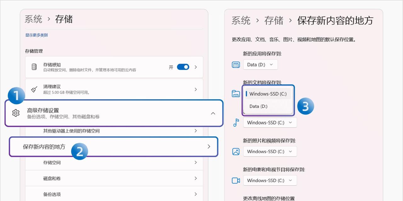Viewport: 403px width, 201px height.
Task: Select Data (D:) in the documents dropdown list
Action: [x=258, y=106]
